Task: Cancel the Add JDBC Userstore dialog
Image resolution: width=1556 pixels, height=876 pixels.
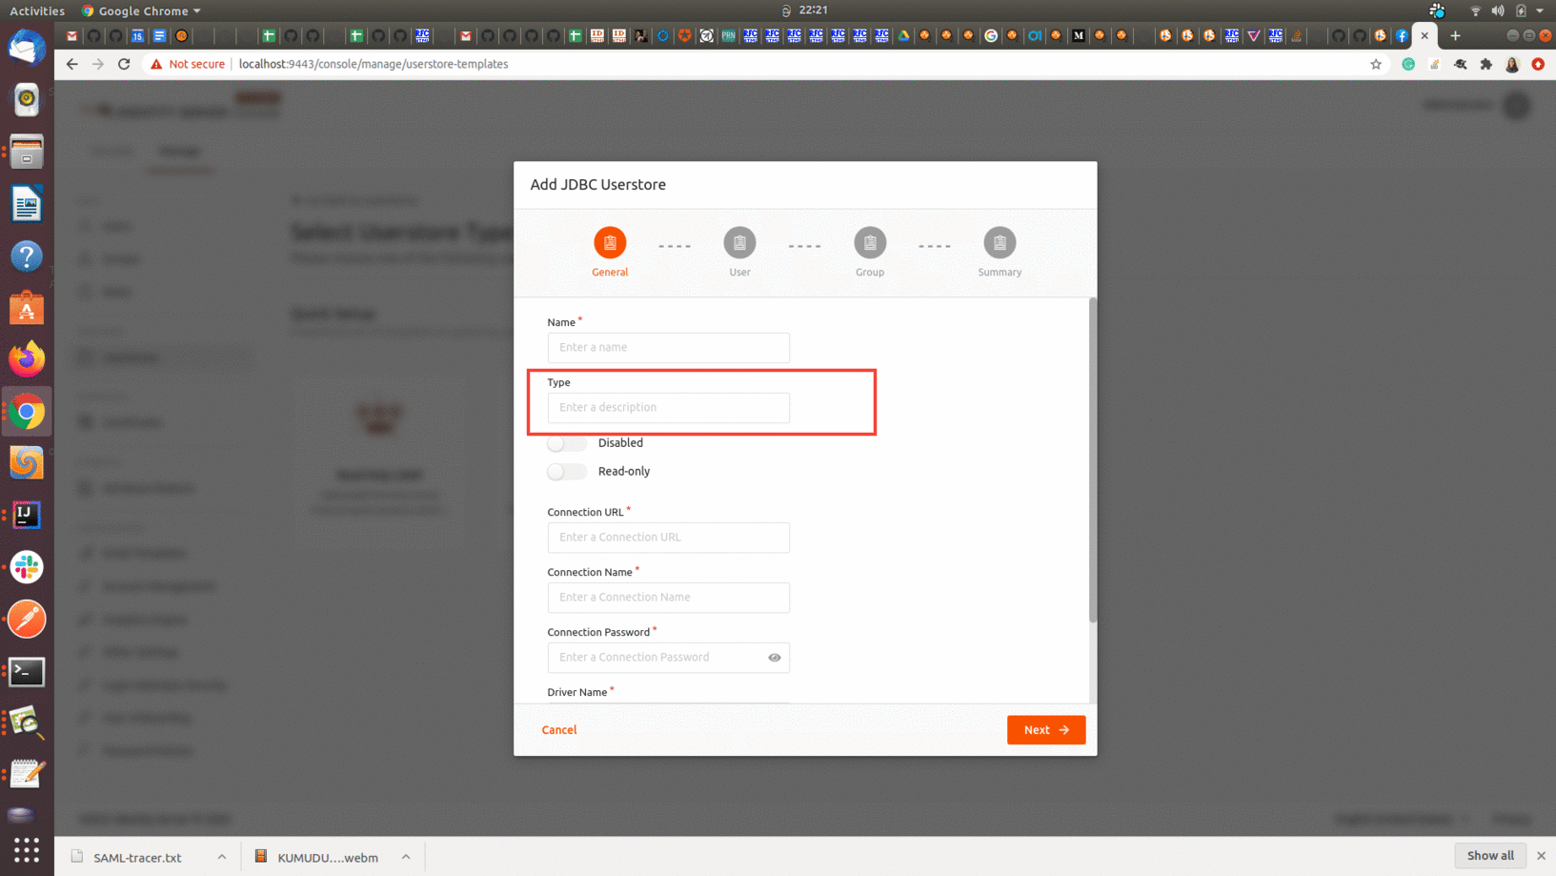Action: pos(559,730)
